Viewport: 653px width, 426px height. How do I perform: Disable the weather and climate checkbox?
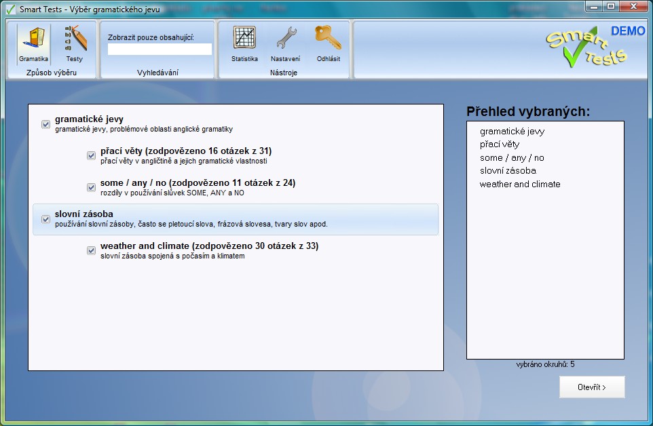92,251
